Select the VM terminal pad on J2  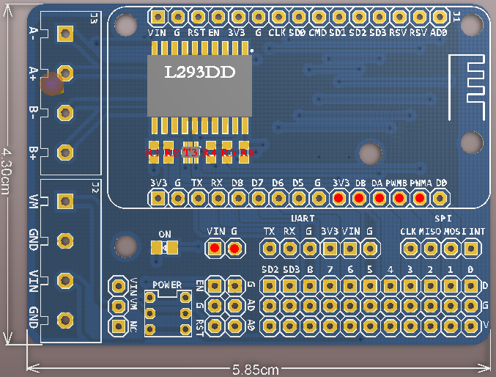click(65, 200)
